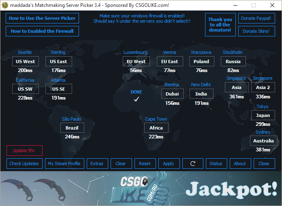The image size is (282, 206).
Task: Toggle the EU East server selection
Action: (169, 62)
